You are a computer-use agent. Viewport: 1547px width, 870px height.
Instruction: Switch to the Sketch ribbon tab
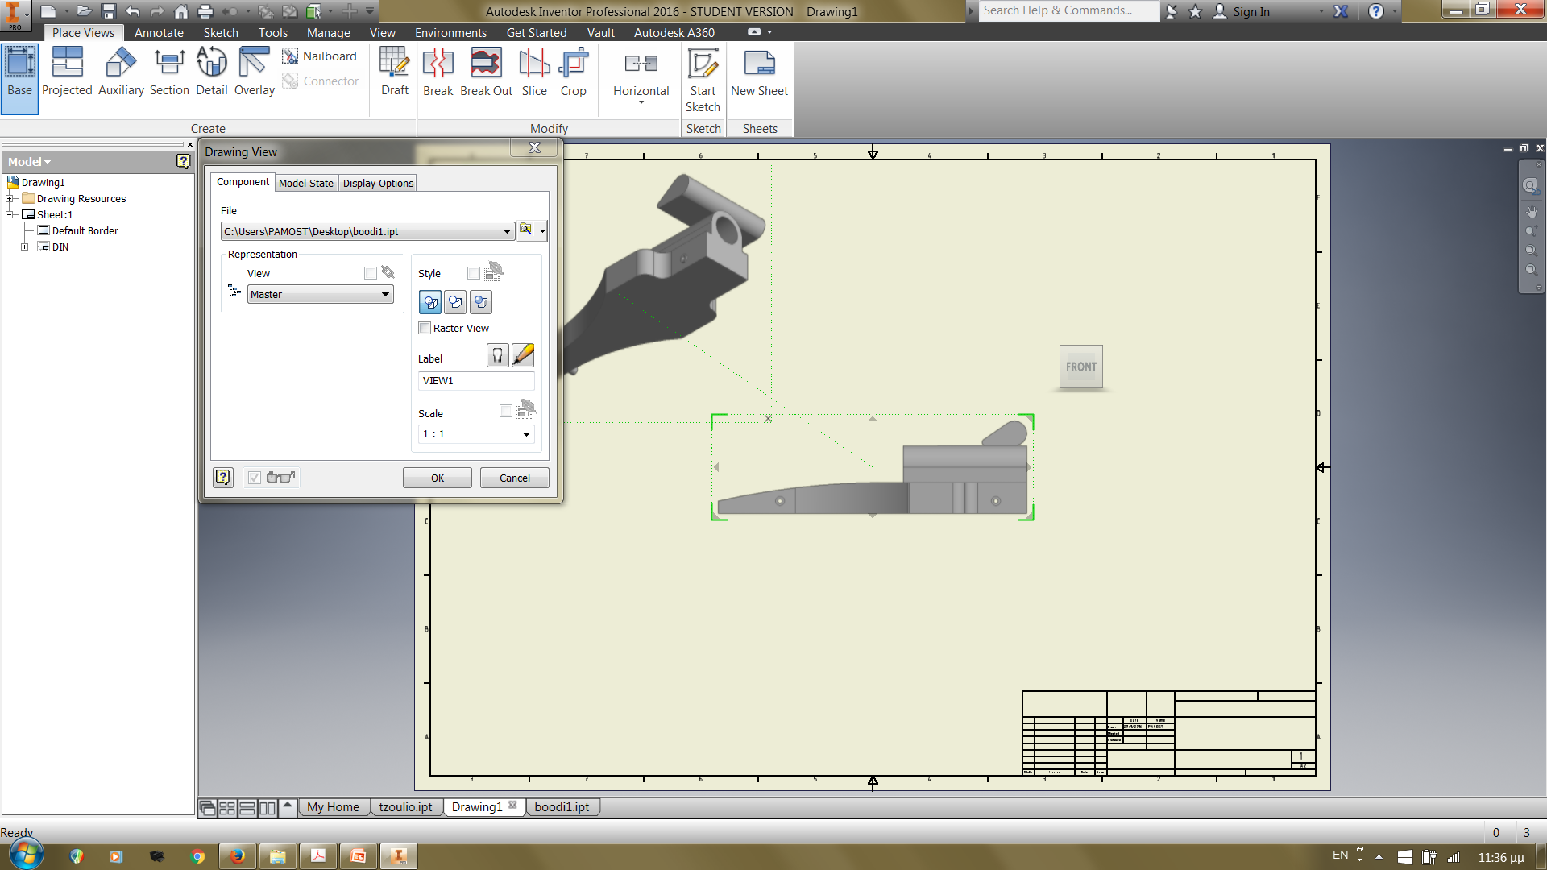point(221,33)
